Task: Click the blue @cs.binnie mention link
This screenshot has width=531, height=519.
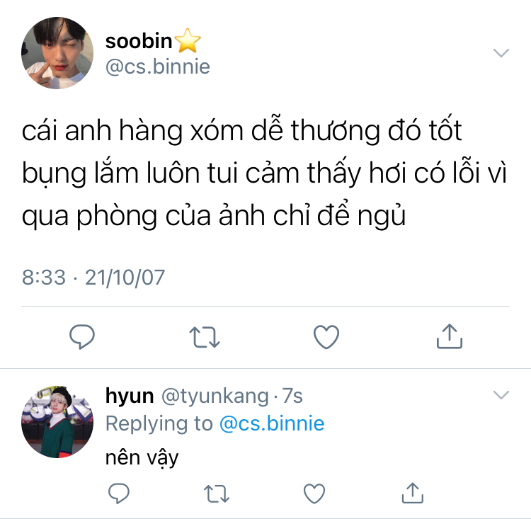Action: [272, 423]
